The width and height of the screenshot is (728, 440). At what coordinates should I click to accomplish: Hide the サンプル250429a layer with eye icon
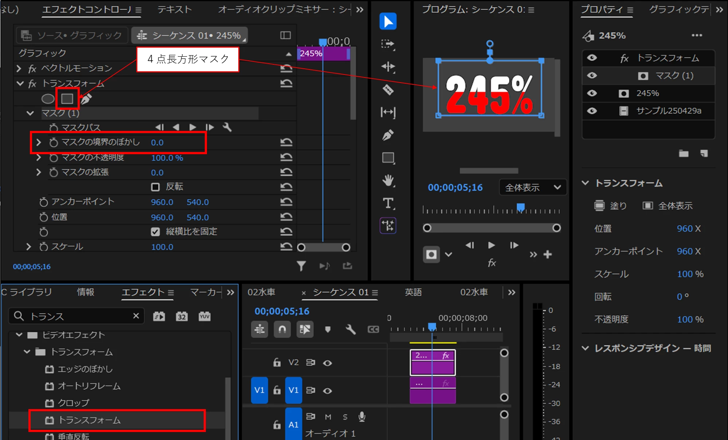[x=592, y=111]
